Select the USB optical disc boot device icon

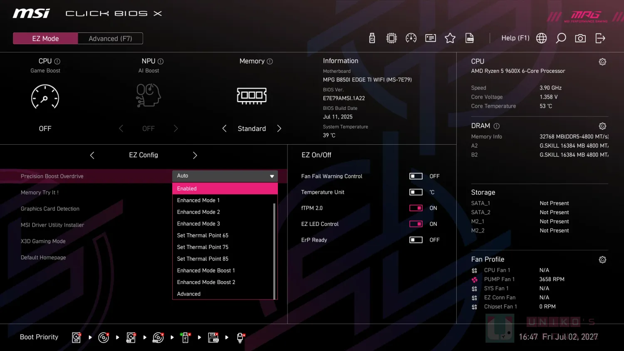[x=158, y=337]
